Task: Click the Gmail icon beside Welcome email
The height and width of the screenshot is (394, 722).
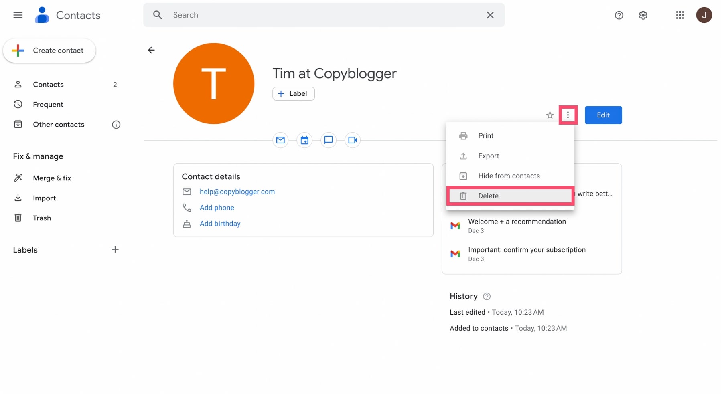Action: point(455,226)
